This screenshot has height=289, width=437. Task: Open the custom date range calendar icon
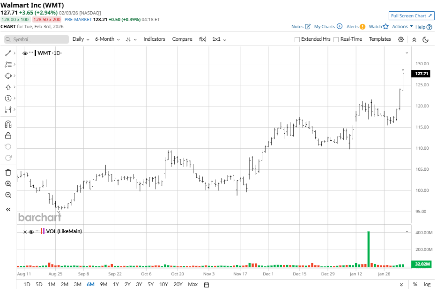(207, 285)
